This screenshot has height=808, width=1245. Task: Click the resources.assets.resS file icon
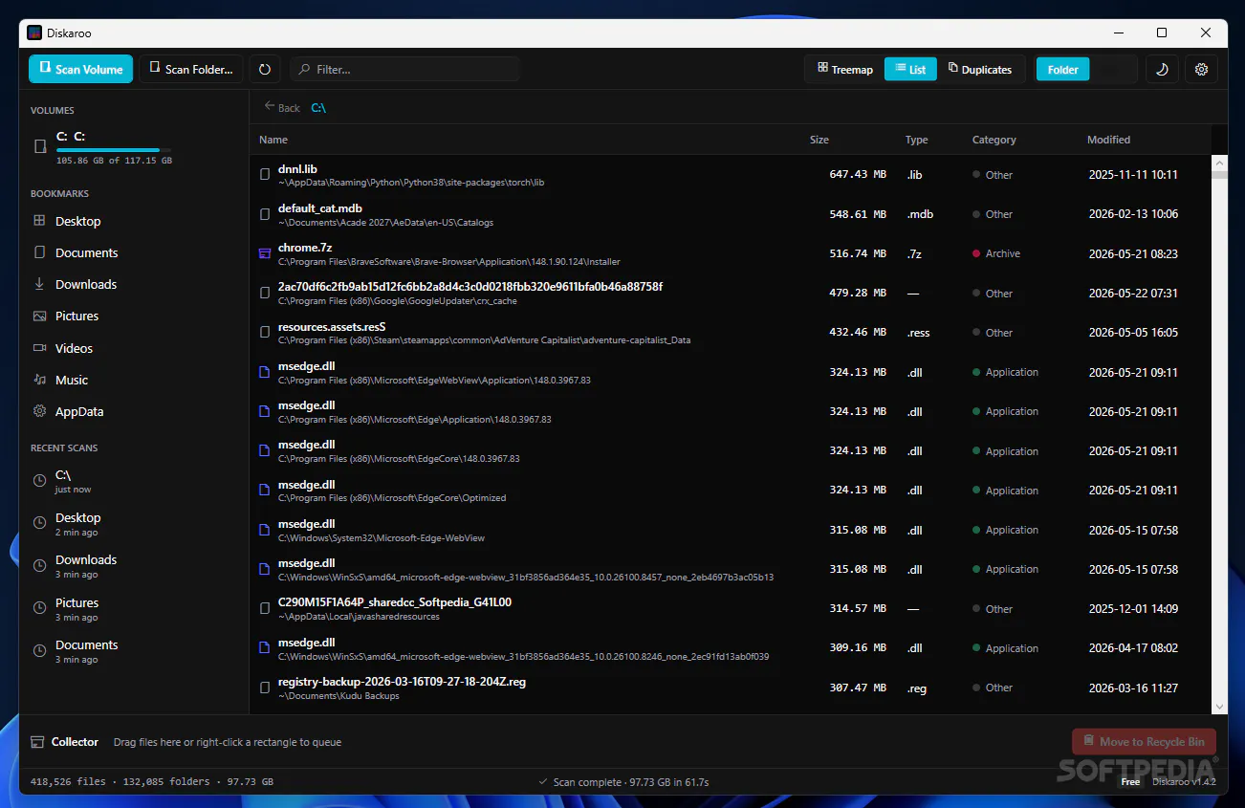point(265,333)
